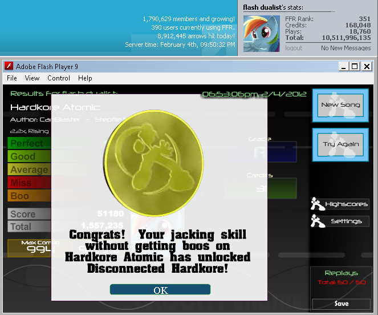Click the Average judgement label
Viewport: 378px width, 315px height.
[x=29, y=169]
